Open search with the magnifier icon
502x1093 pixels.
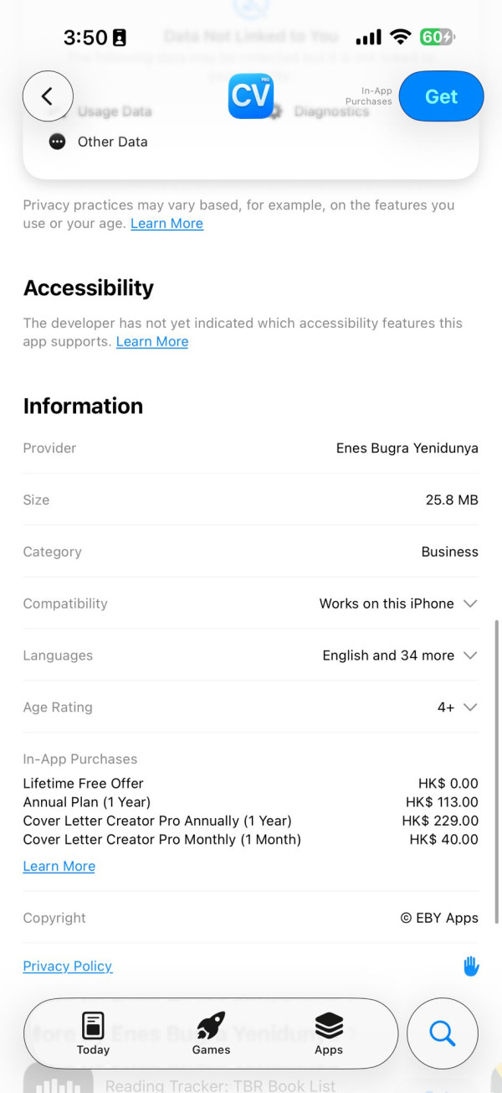442,1033
